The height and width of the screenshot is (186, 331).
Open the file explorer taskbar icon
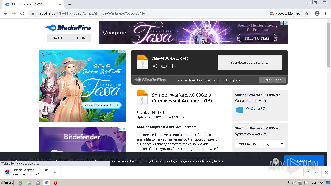tap(29, 183)
